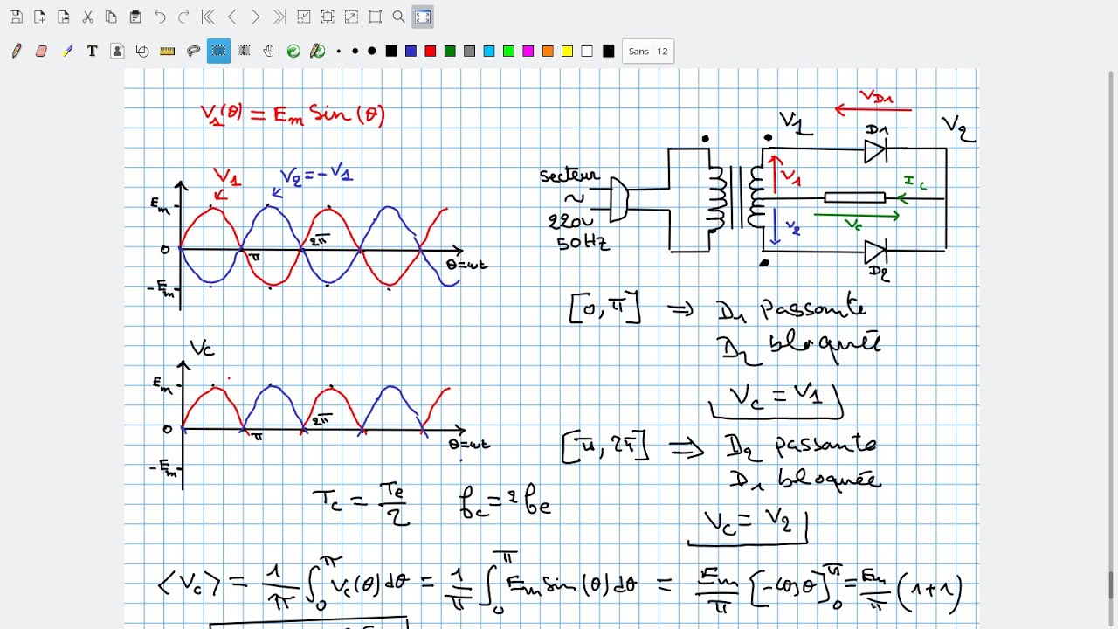
Task: Copy the selected region
Action: [111, 17]
